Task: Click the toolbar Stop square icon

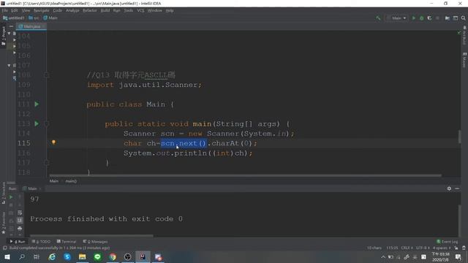Action: [437, 18]
